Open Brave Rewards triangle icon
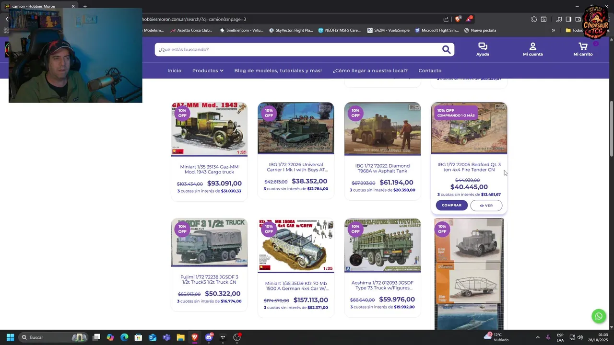614x345 pixels. tap(469, 19)
